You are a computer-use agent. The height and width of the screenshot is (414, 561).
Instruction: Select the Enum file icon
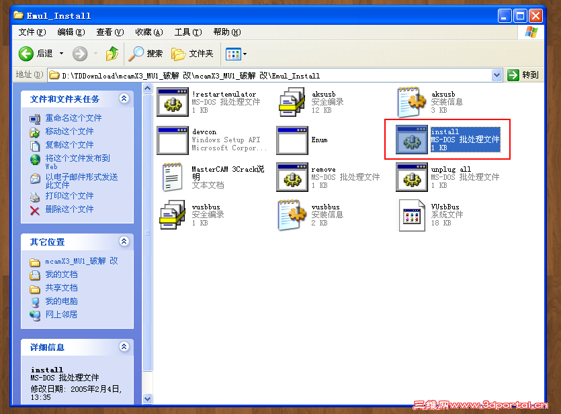[292, 140]
